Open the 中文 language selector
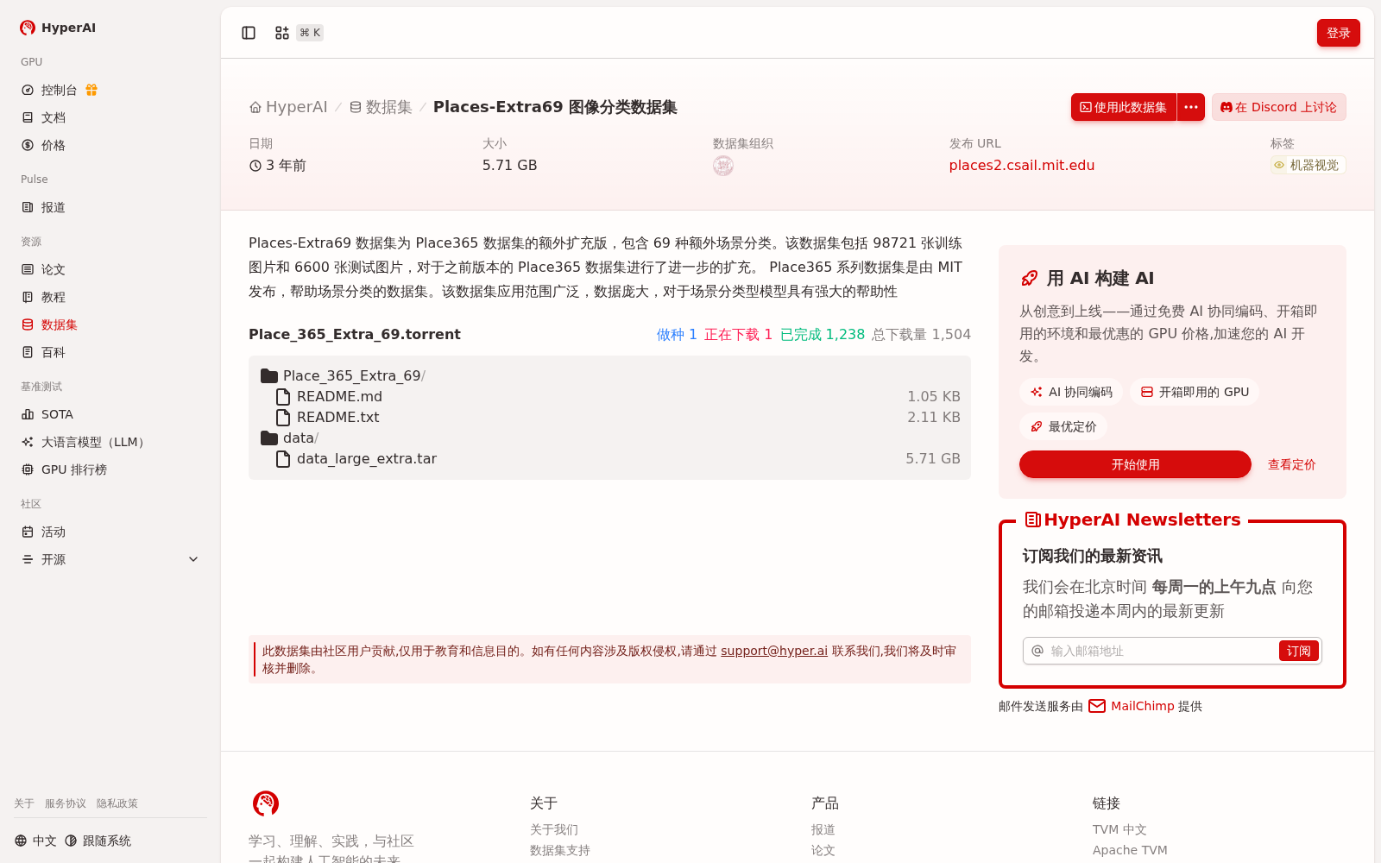Screen dimensions: 1381x863 click(35, 841)
